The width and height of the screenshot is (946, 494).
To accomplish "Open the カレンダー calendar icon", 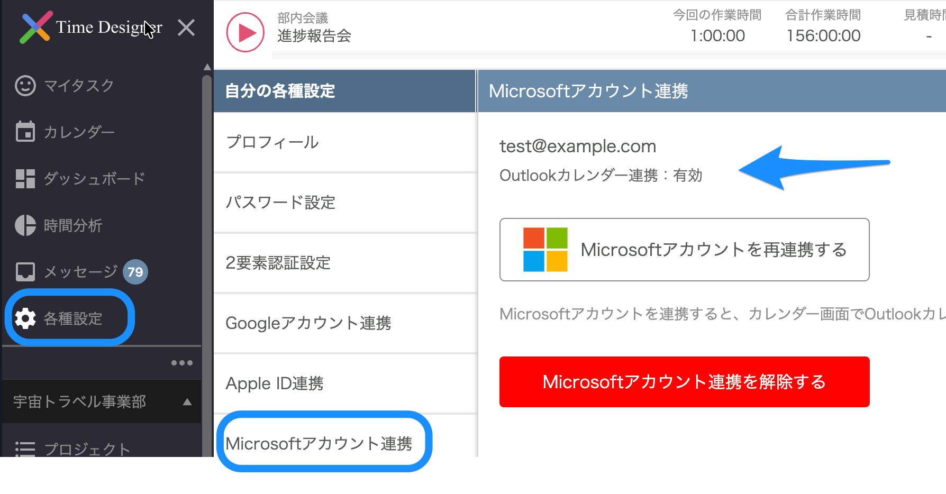I will [25, 132].
